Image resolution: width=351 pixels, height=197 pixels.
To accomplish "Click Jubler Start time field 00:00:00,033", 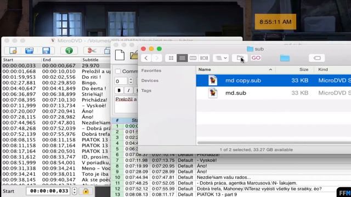I will coord(49,191).
